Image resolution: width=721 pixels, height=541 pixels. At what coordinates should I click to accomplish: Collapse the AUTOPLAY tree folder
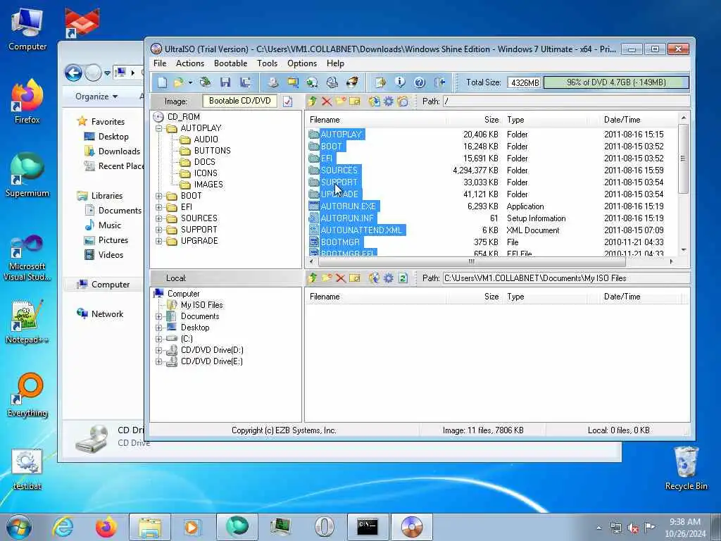(x=158, y=128)
